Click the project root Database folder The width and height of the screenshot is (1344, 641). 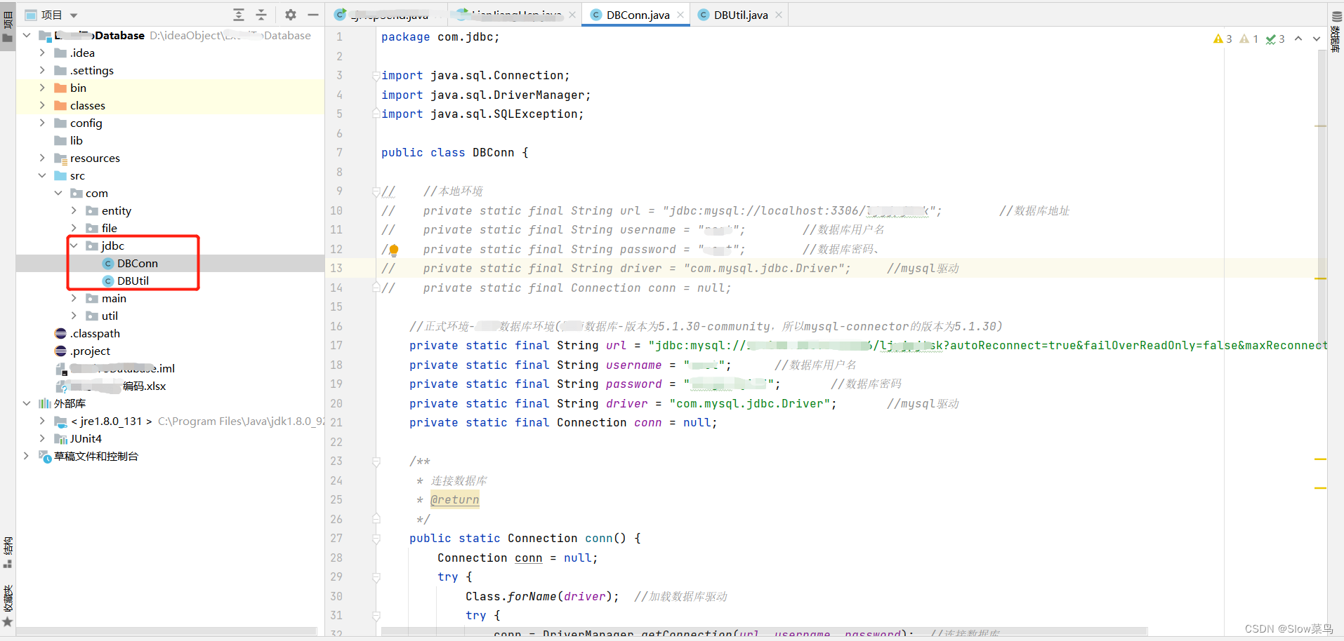tap(100, 35)
